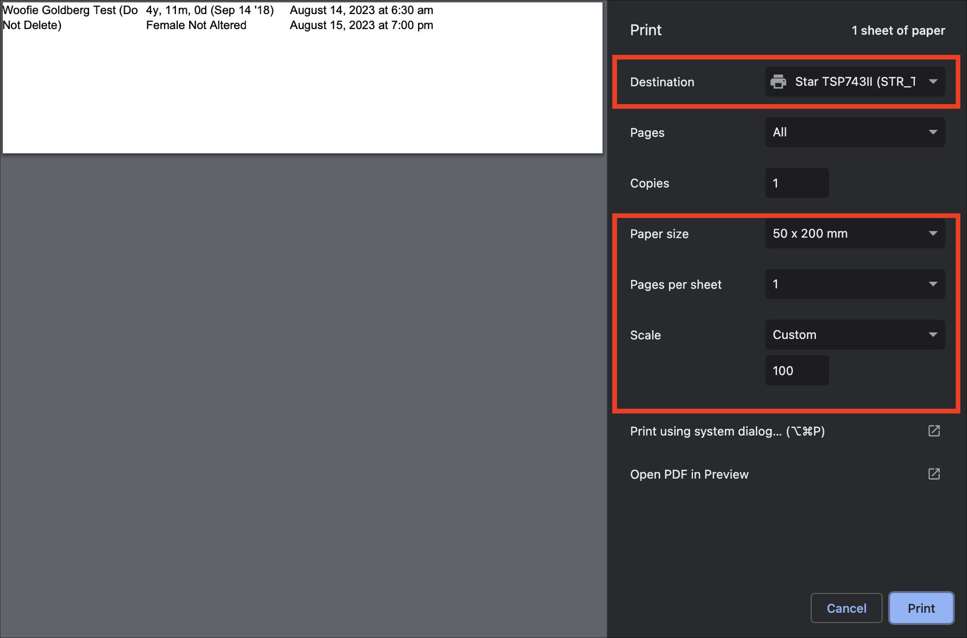Open the Scale dropdown set to Custom

click(855, 334)
